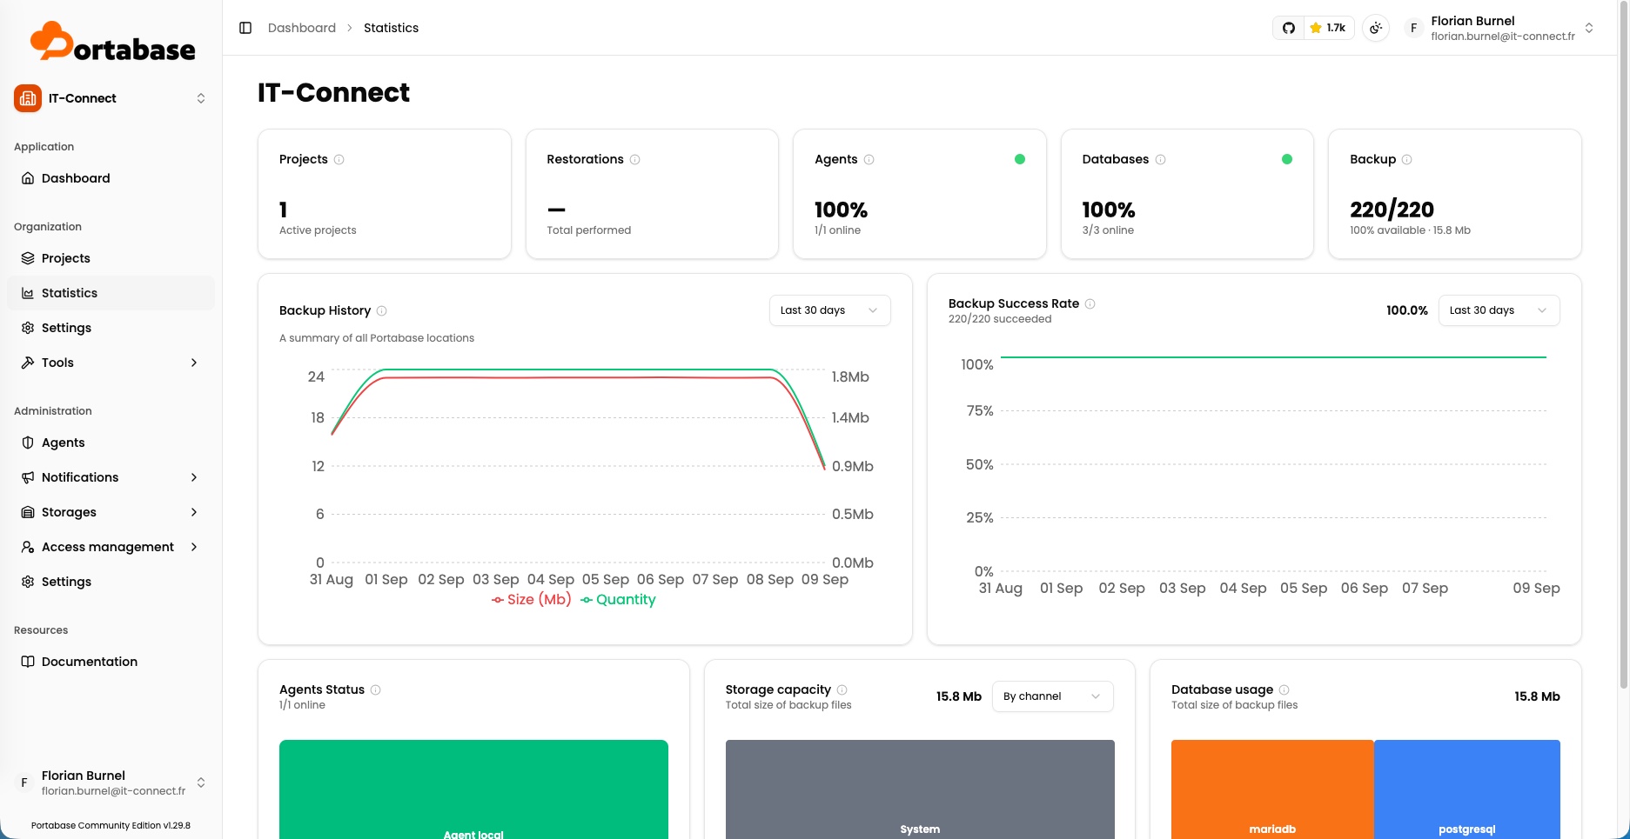Click the Portabase logo

(112, 42)
